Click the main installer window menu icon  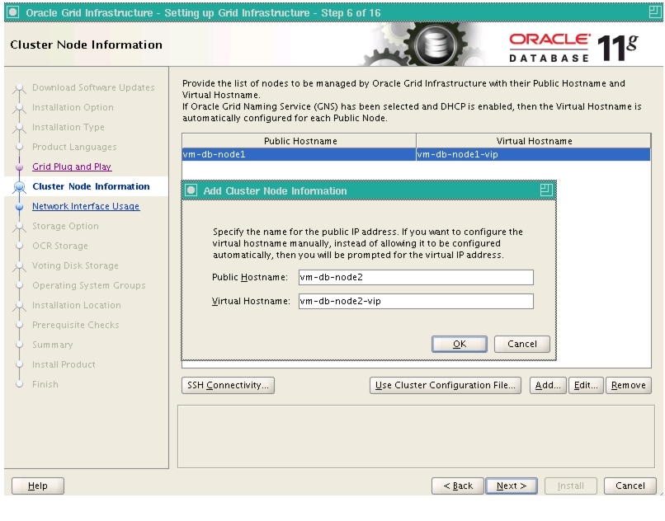[12, 12]
